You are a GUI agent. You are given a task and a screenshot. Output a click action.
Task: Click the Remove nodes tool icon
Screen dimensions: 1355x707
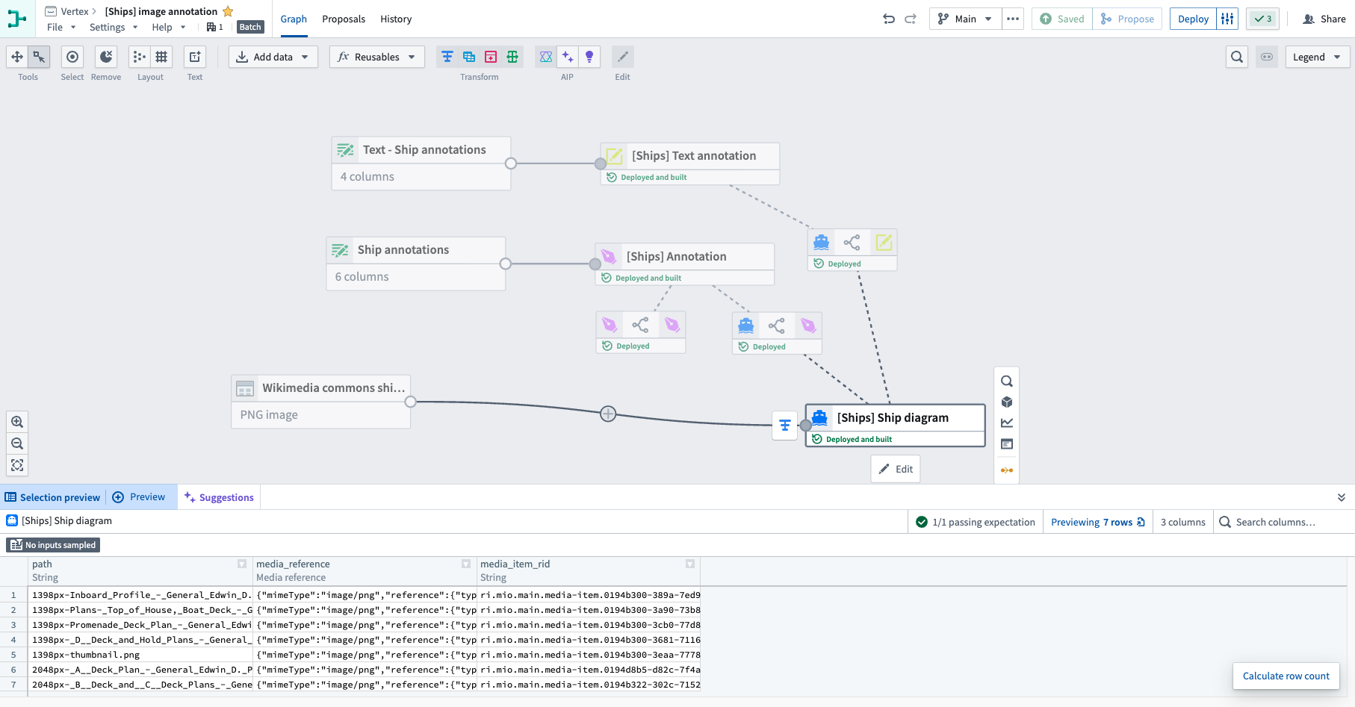tap(106, 57)
